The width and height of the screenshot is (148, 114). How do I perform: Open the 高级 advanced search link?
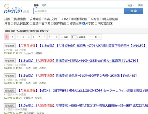tap(141, 5)
